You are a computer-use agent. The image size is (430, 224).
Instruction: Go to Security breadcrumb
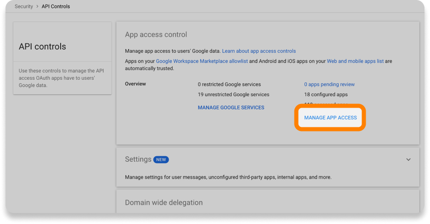coord(23,6)
